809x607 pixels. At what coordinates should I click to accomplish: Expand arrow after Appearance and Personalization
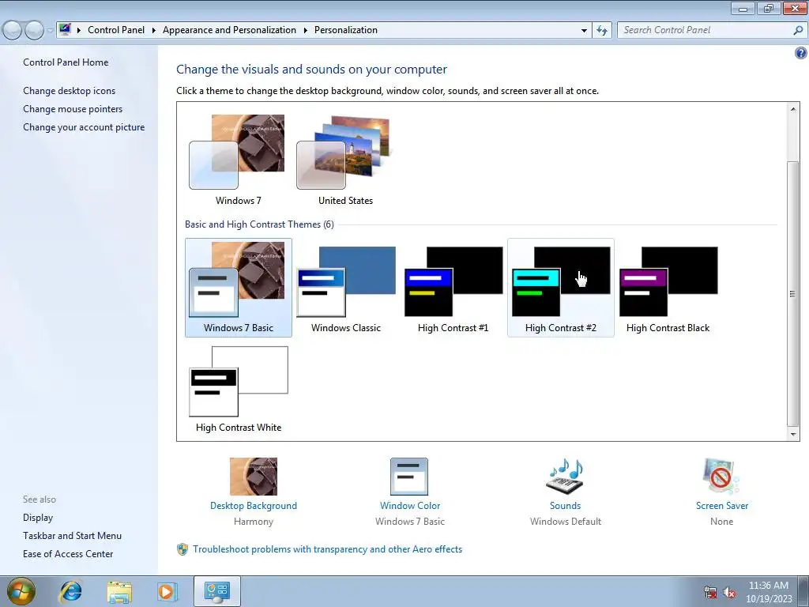click(306, 31)
